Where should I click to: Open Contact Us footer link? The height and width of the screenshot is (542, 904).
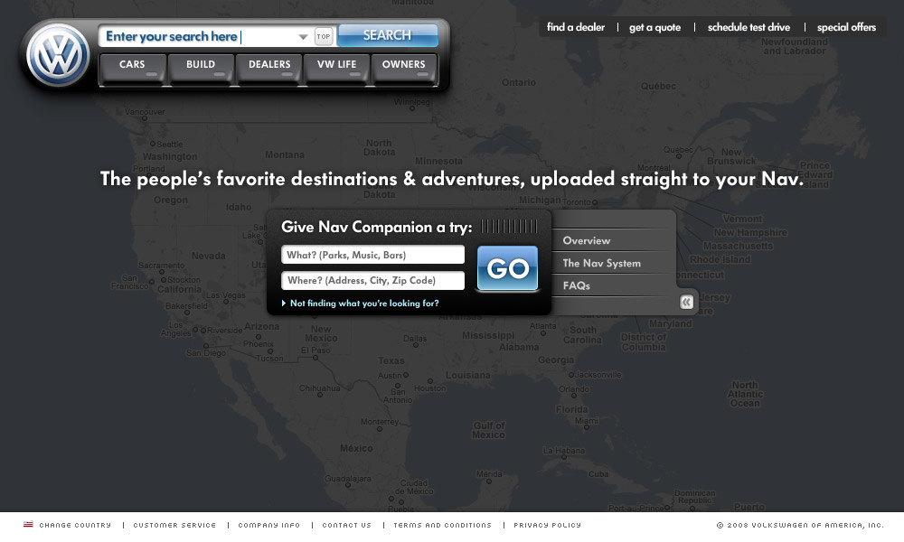[x=346, y=526]
